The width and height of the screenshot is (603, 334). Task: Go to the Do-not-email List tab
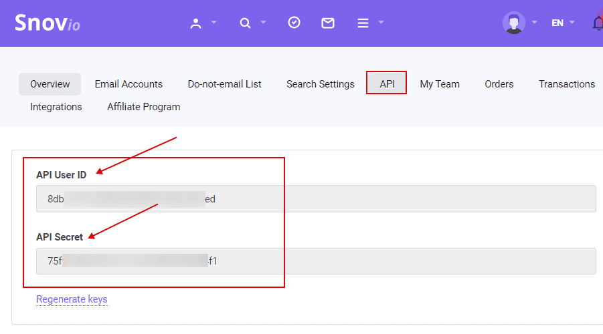pos(224,84)
